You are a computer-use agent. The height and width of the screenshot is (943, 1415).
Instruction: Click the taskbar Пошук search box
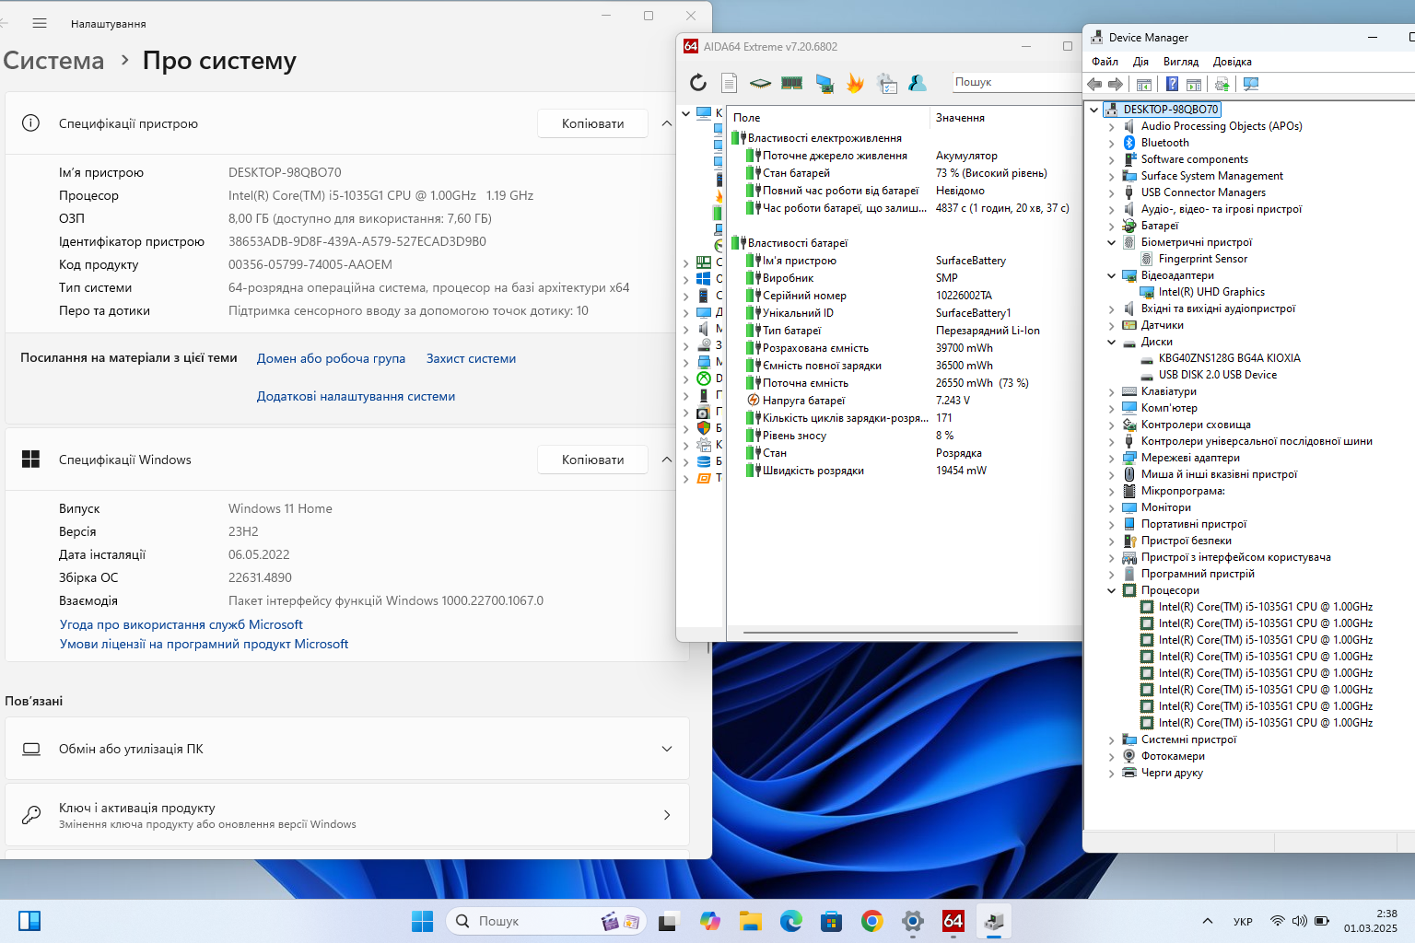[546, 921]
